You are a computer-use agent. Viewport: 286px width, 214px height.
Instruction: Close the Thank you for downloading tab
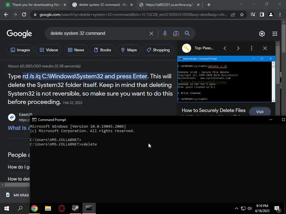pos(65,5)
